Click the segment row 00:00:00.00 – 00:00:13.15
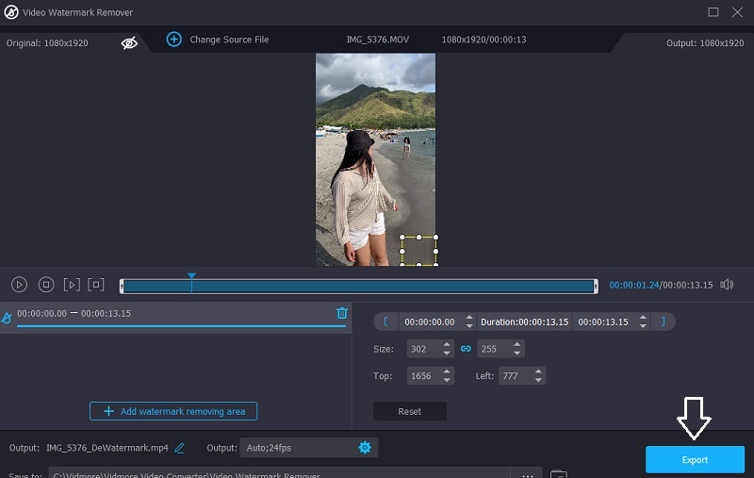754x478 pixels. pyautogui.click(x=175, y=318)
